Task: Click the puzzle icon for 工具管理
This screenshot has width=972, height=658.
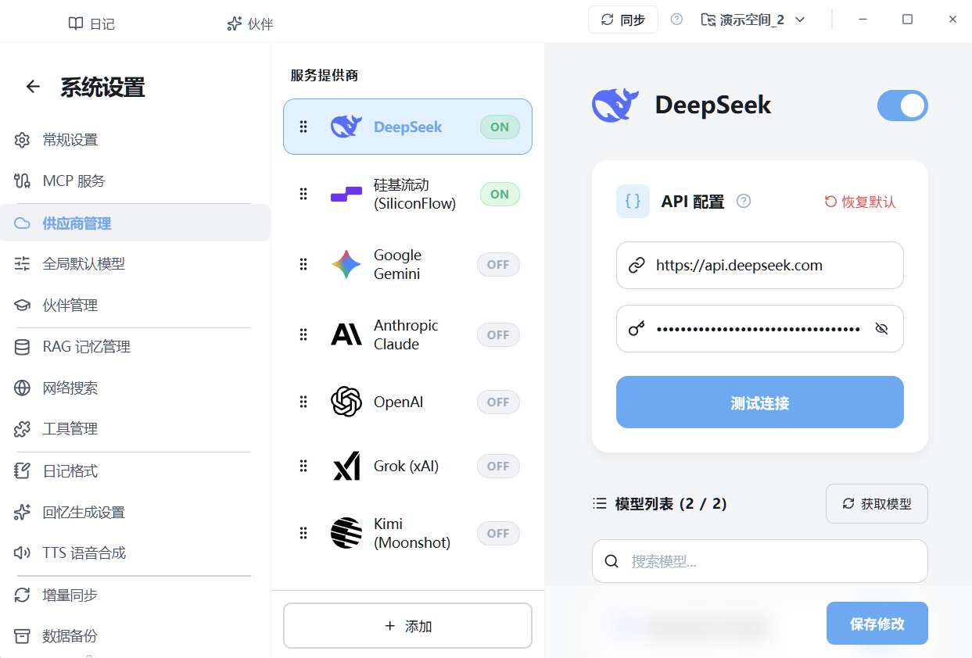Action: click(22, 429)
